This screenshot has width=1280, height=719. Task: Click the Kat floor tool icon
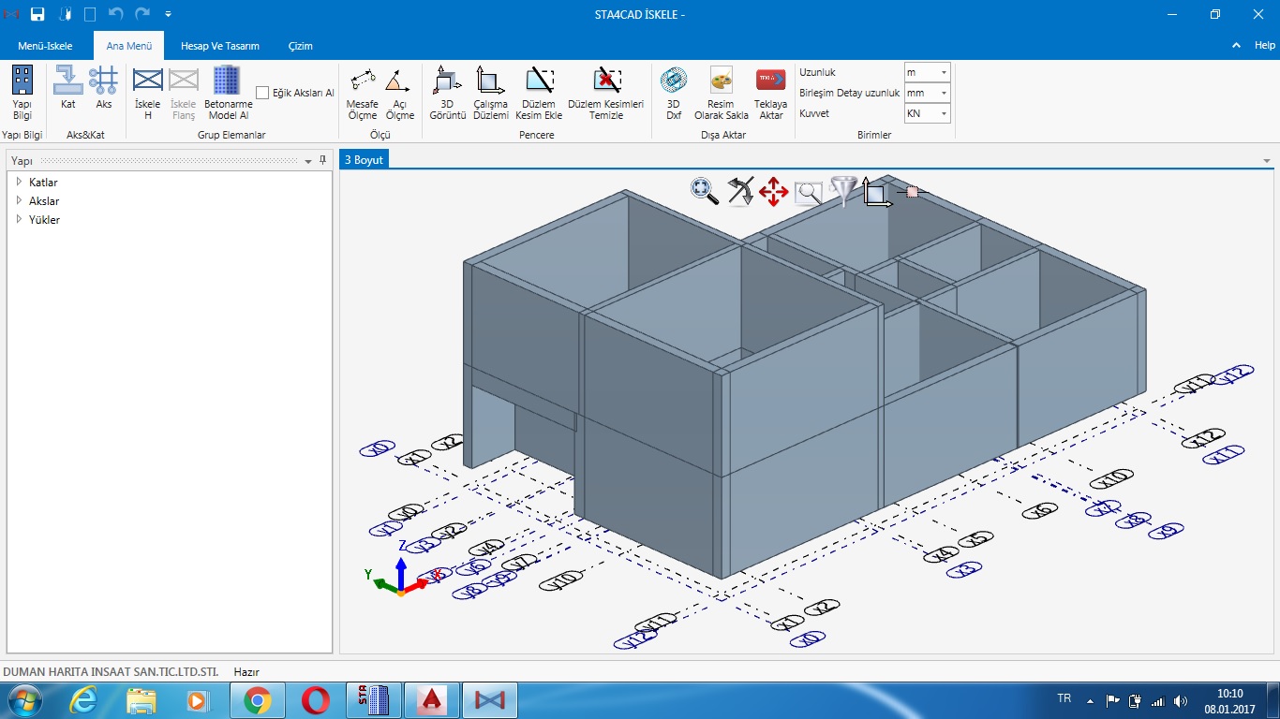(x=68, y=86)
